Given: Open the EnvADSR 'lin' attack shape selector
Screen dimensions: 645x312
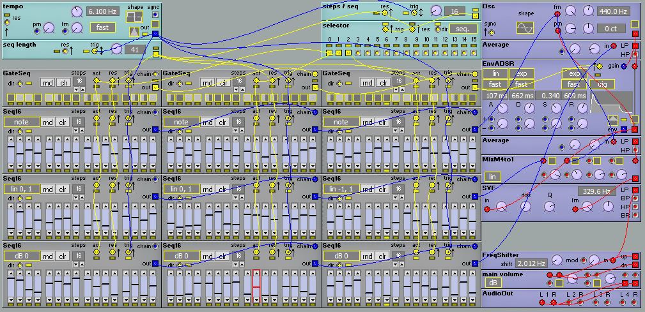Looking at the screenshot, I should pos(495,73).
